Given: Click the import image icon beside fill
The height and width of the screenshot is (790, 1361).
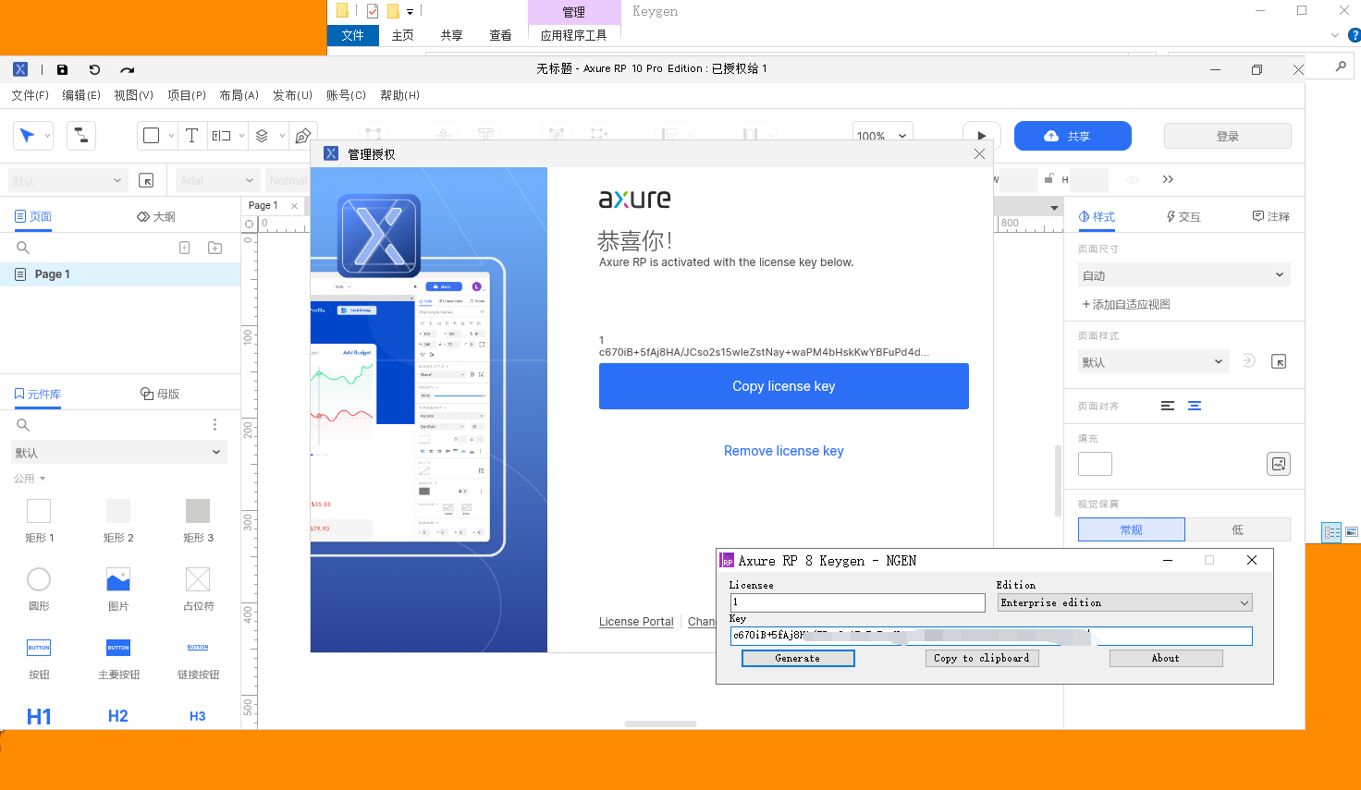Looking at the screenshot, I should (1279, 464).
